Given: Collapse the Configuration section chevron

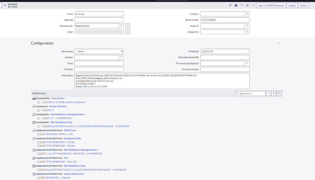Looking at the screenshot, I should (279, 43).
